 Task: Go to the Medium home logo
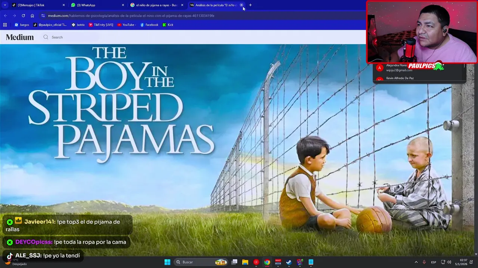[20, 37]
